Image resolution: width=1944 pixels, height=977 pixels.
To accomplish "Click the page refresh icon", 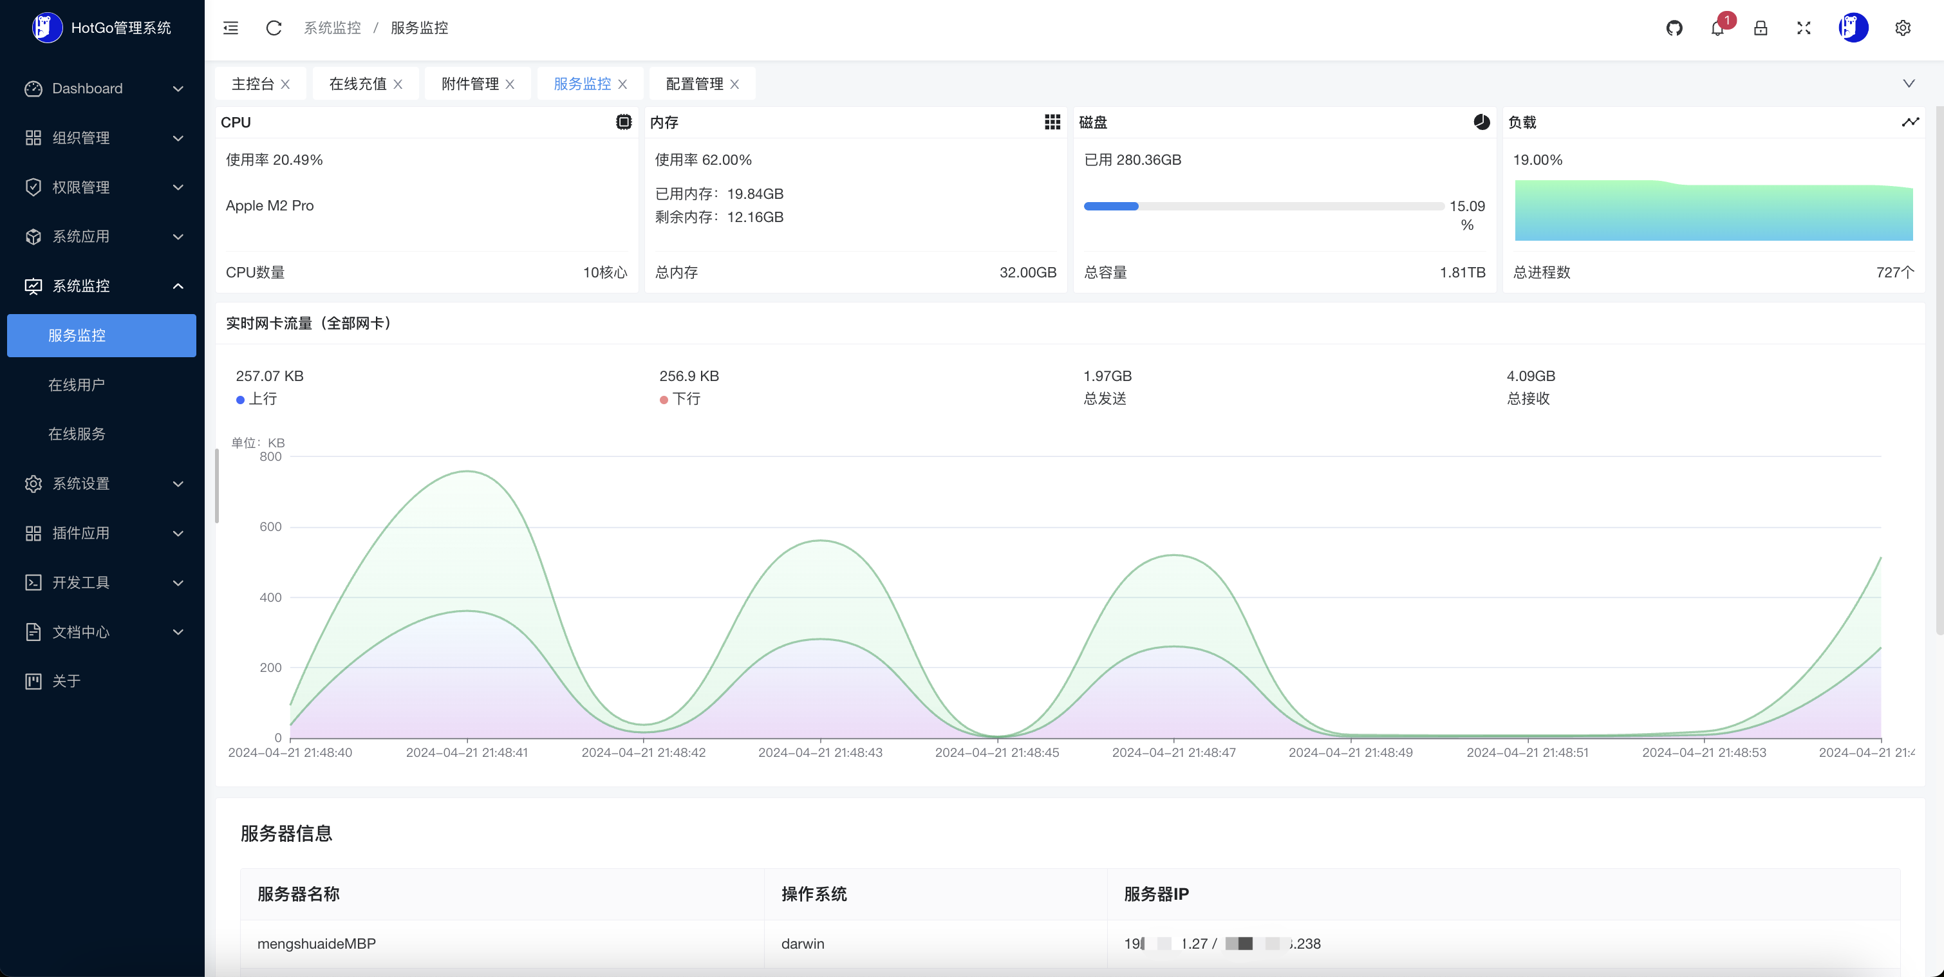I will coord(274,28).
